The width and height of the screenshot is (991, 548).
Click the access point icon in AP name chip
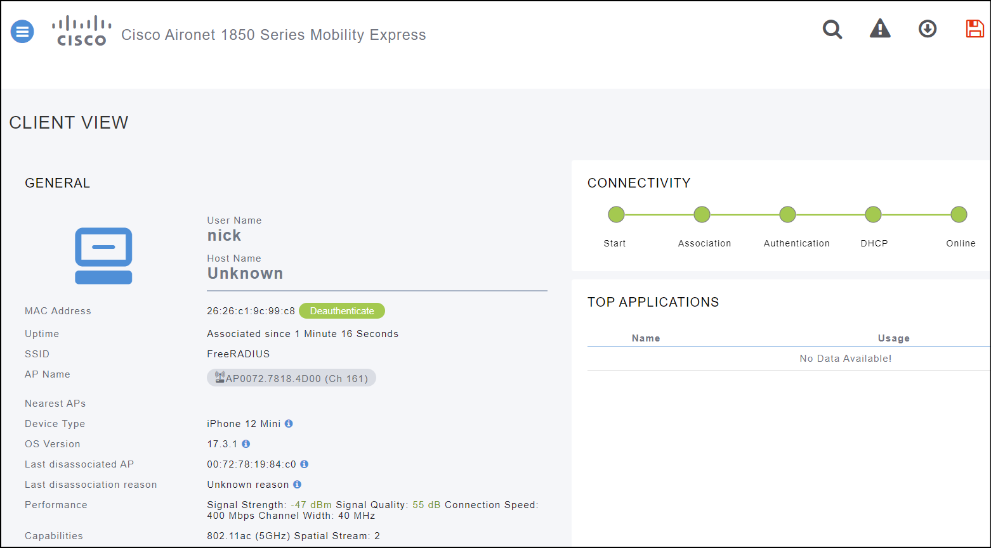tap(220, 378)
